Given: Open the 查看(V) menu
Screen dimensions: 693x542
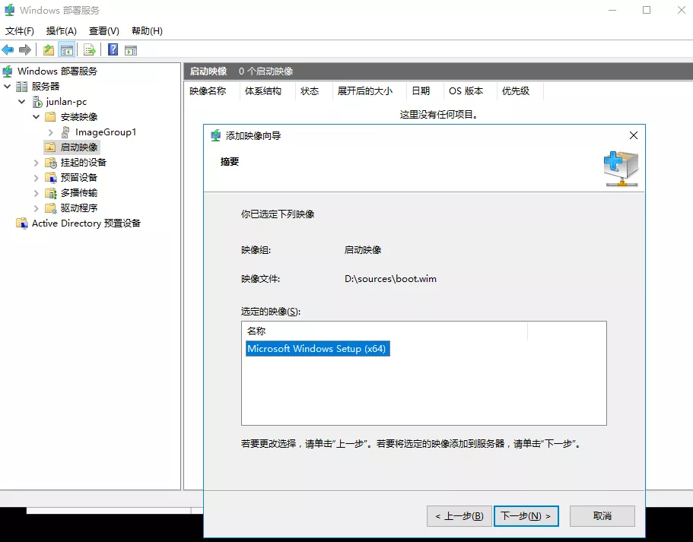Looking at the screenshot, I should (x=103, y=31).
